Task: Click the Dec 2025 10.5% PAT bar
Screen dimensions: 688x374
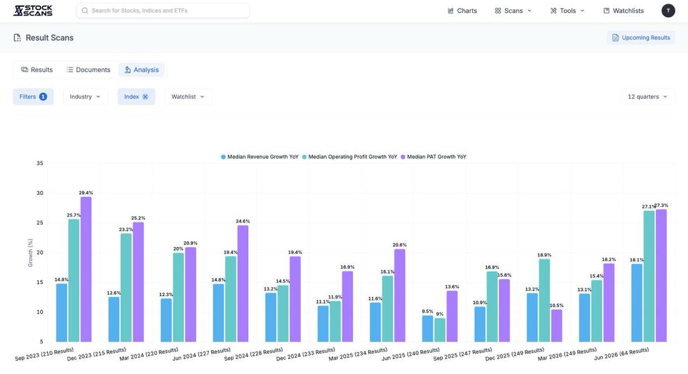Action: [557, 325]
